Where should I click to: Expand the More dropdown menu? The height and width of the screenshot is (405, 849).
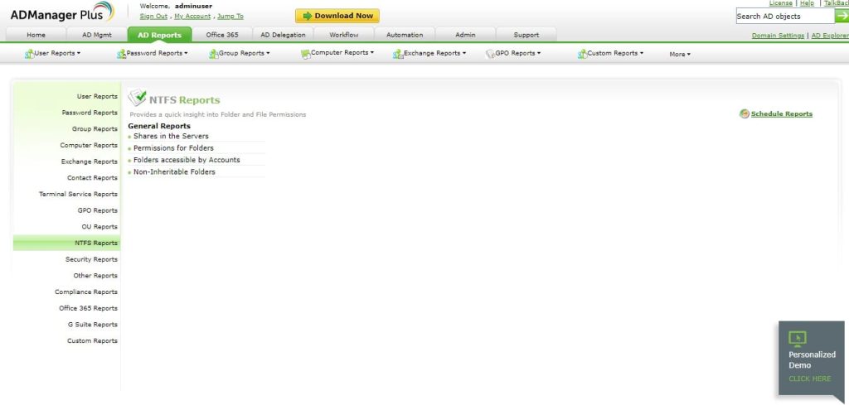coord(680,55)
